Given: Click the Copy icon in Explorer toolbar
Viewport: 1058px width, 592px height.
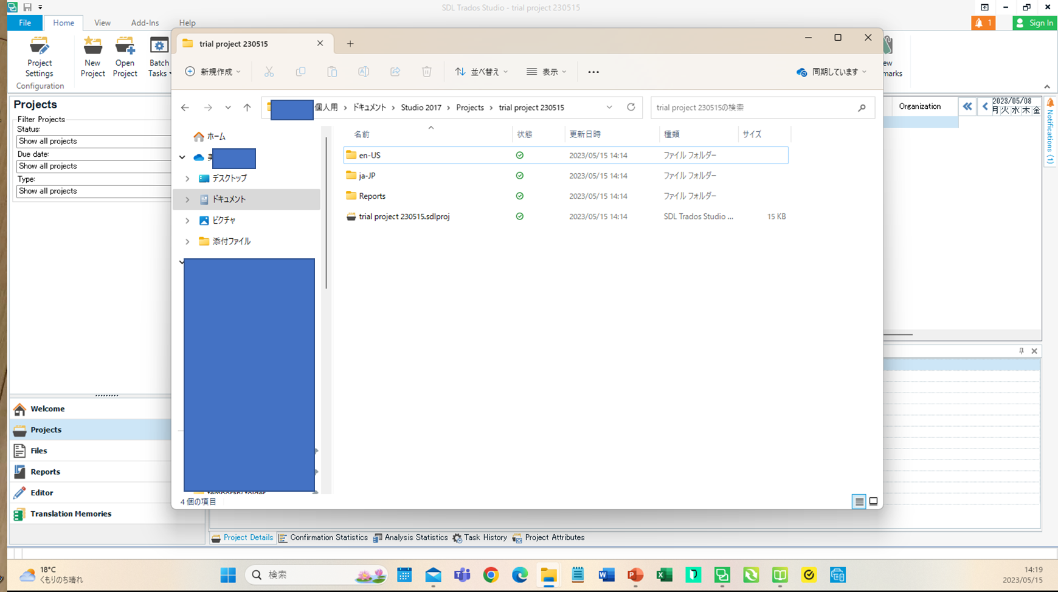Looking at the screenshot, I should tap(300, 72).
